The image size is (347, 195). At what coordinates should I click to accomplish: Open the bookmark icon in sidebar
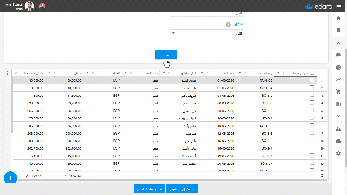[x=338, y=31]
